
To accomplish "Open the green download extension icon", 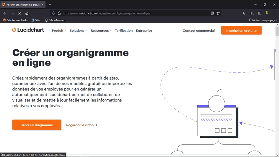I will tap(267, 13).
